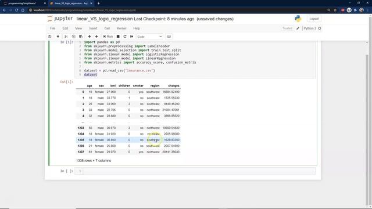Click '1338 rows × 7 columns' text
This screenshot has height=209, width=372.
pyautogui.click(x=94, y=161)
